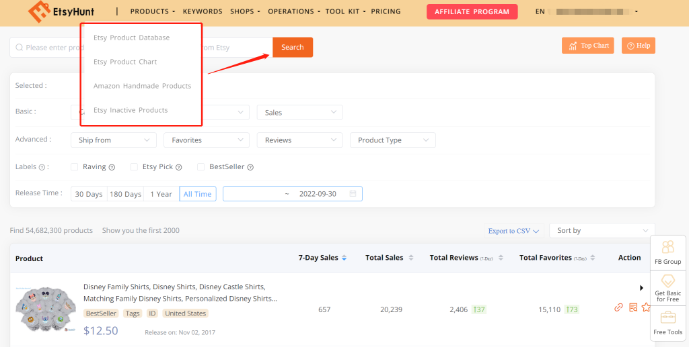This screenshot has width=689, height=347.
Task: Click the ID tag on product
Action: coord(152,313)
